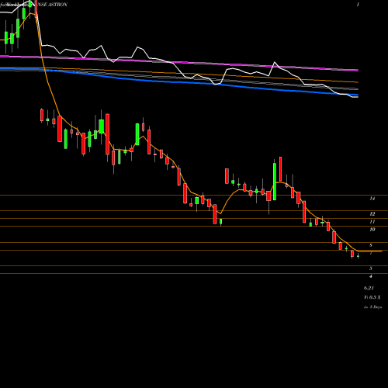The height and width of the screenshot is (388, 388).
Task: Select the price level label '11'
Action: (372, 222)
